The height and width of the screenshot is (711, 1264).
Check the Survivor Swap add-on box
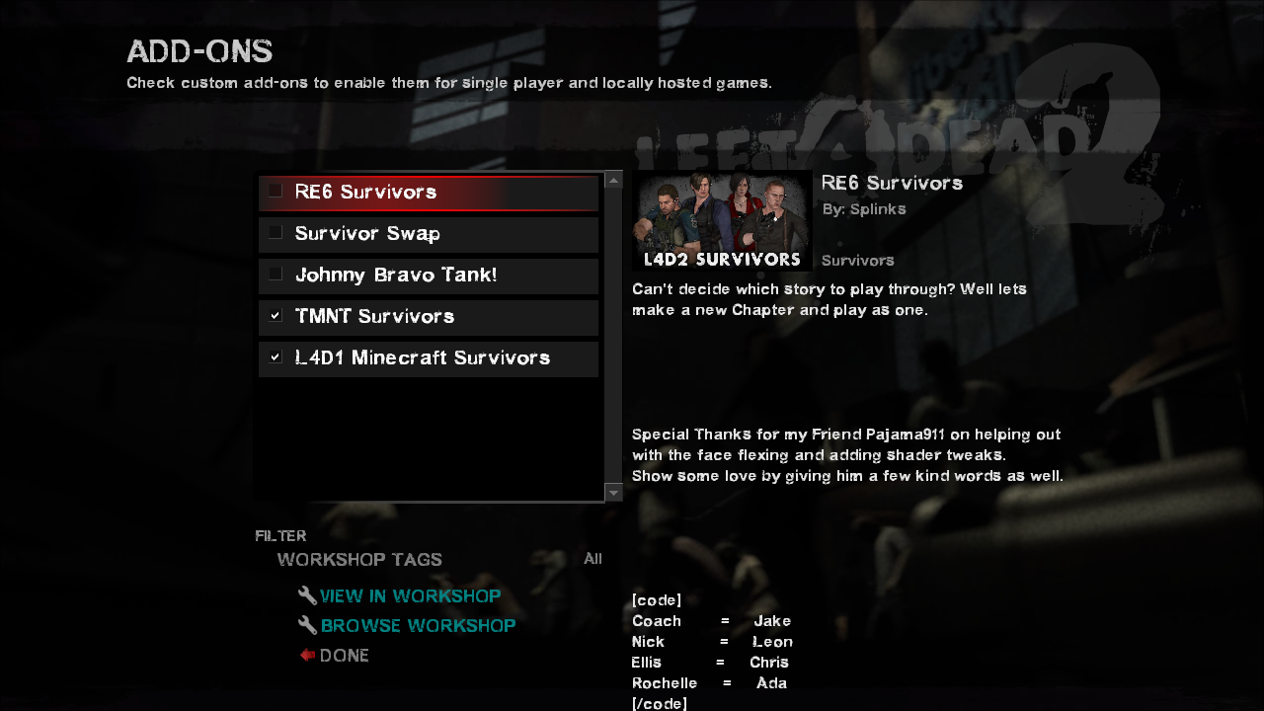pos(276,232)
